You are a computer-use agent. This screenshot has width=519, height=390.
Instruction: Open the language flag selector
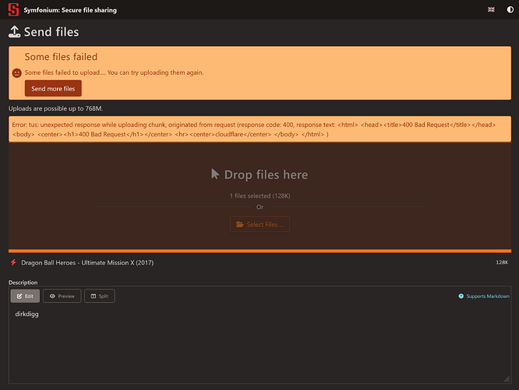pyautogui.click(x=491, y=9)
